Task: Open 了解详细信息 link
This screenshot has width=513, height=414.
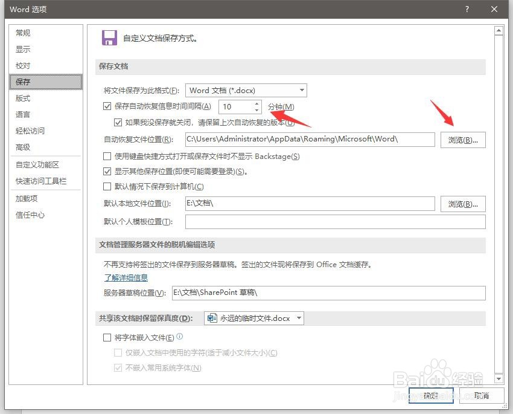Action: 126,278
